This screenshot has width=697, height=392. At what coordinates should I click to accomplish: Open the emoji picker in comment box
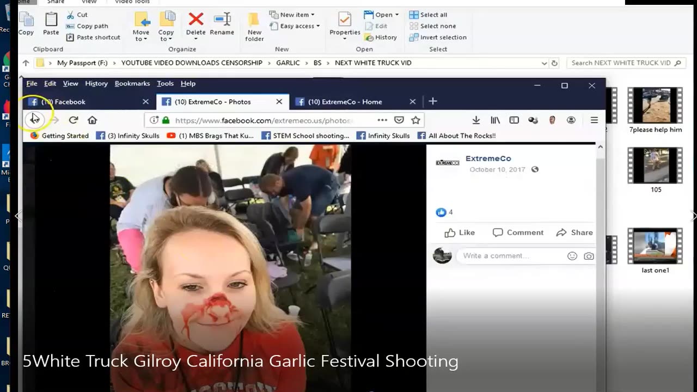click(572, 256)
